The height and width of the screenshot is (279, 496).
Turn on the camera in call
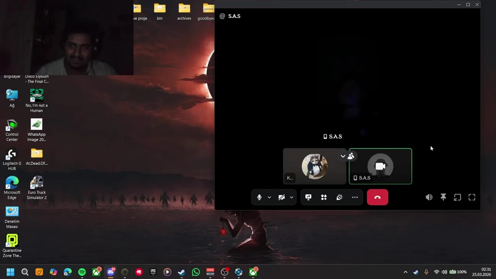(282, 197)
